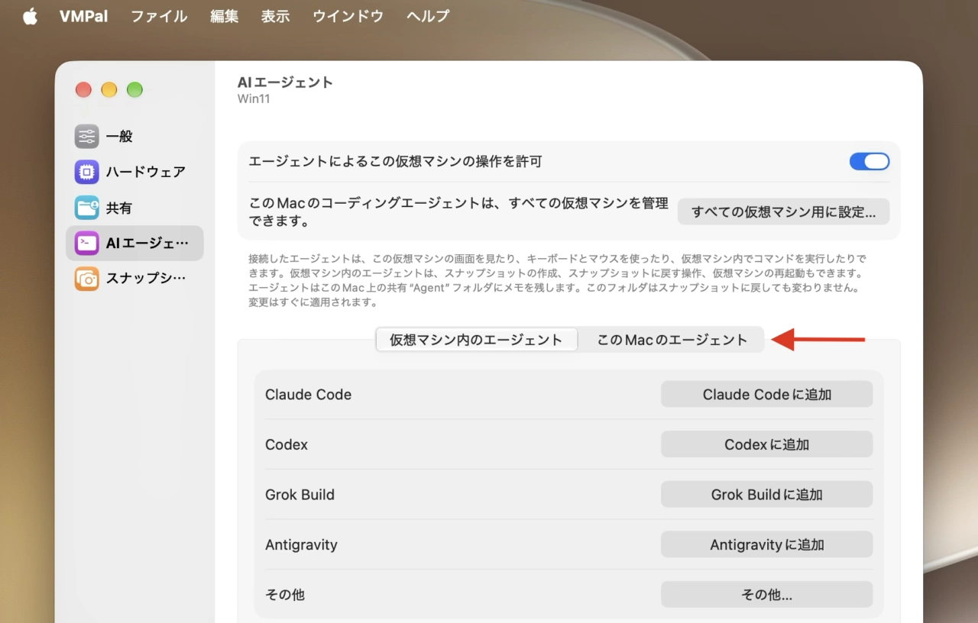Open the VMPal application menu
The image size is (978, 623).
point(83,16)
